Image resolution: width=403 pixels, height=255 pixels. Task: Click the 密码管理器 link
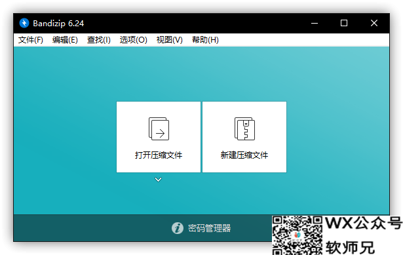[209, 228]
